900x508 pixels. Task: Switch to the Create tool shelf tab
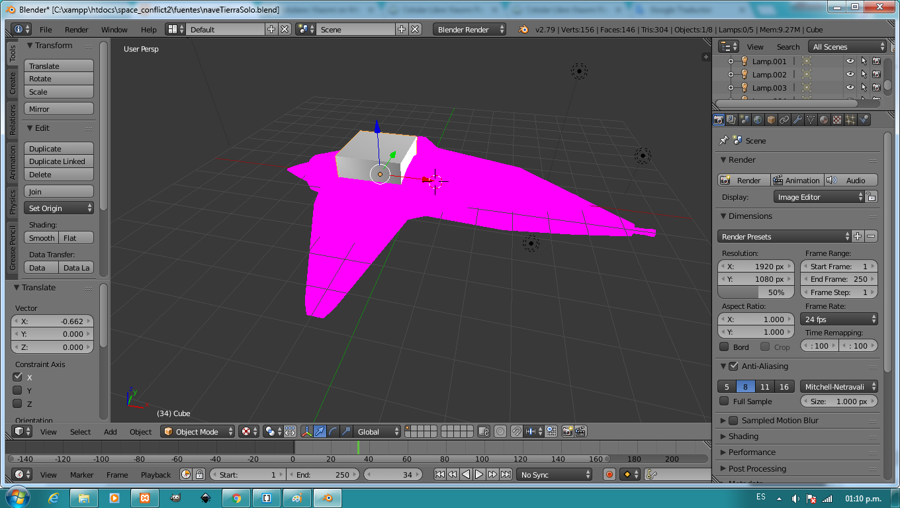[x=12, y=83]
